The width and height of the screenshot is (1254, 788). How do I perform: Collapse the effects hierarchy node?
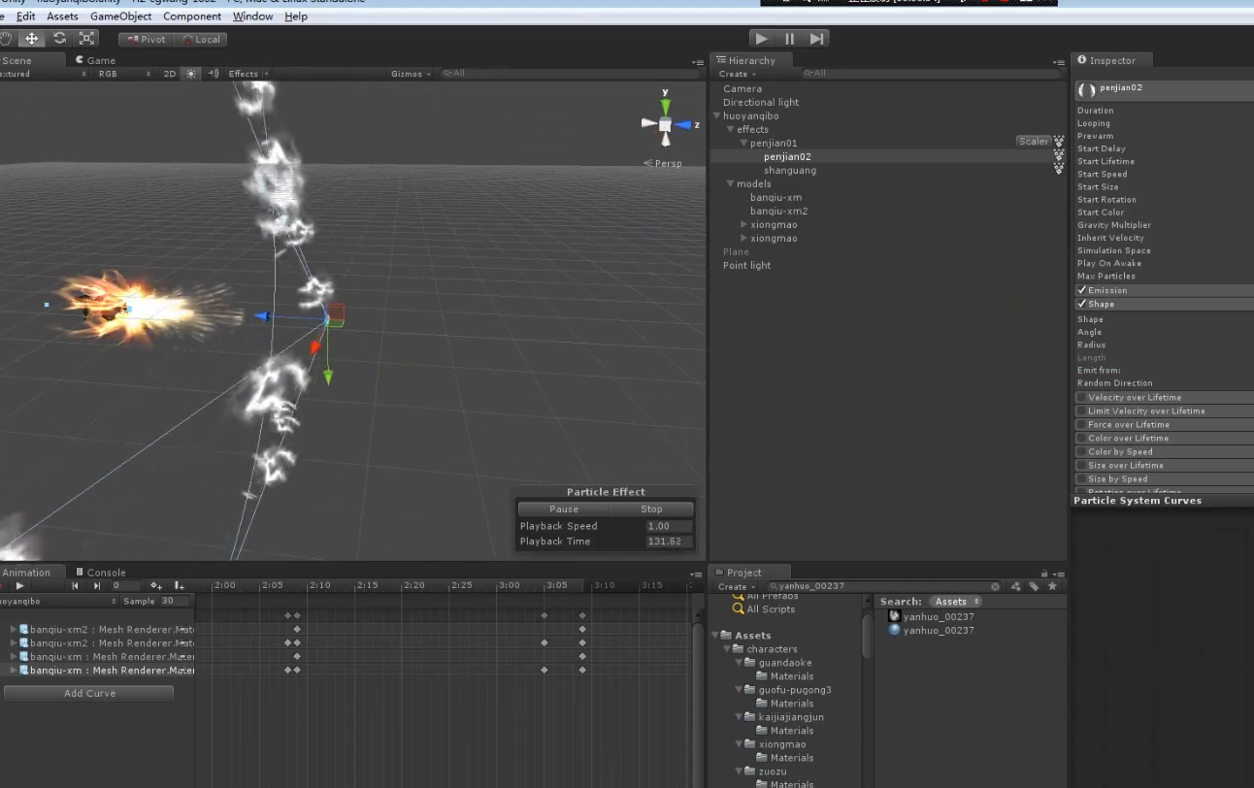tap(730, 130)
